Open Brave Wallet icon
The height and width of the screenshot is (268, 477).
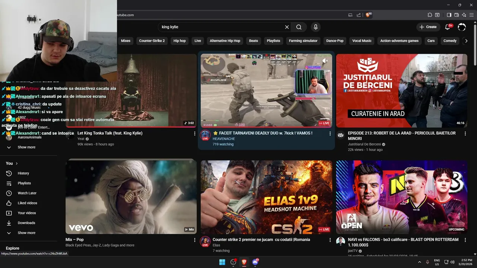[x=457, y=15]
